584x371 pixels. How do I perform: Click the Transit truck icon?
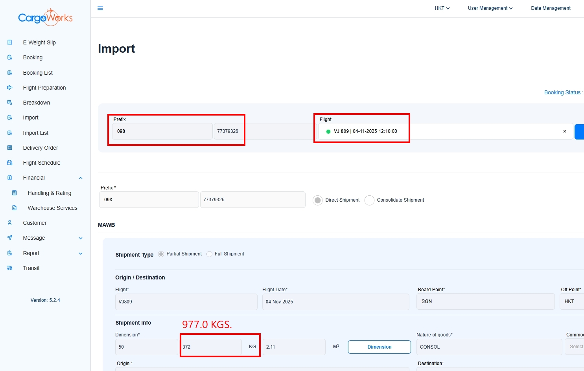pos(10,268)
